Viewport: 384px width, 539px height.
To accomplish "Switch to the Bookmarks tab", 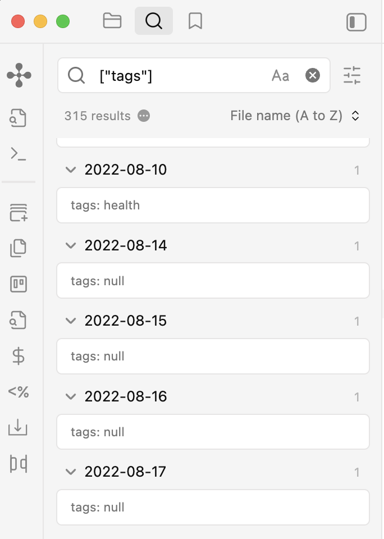I will (x=195, y=21).
